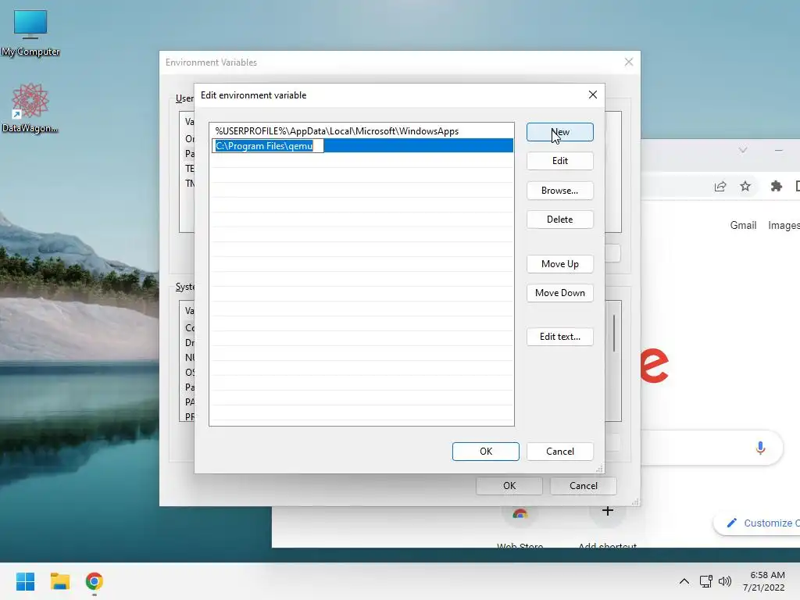Start voice search with the microphone icon
The image size is (800, 600).
coord(760,448)
